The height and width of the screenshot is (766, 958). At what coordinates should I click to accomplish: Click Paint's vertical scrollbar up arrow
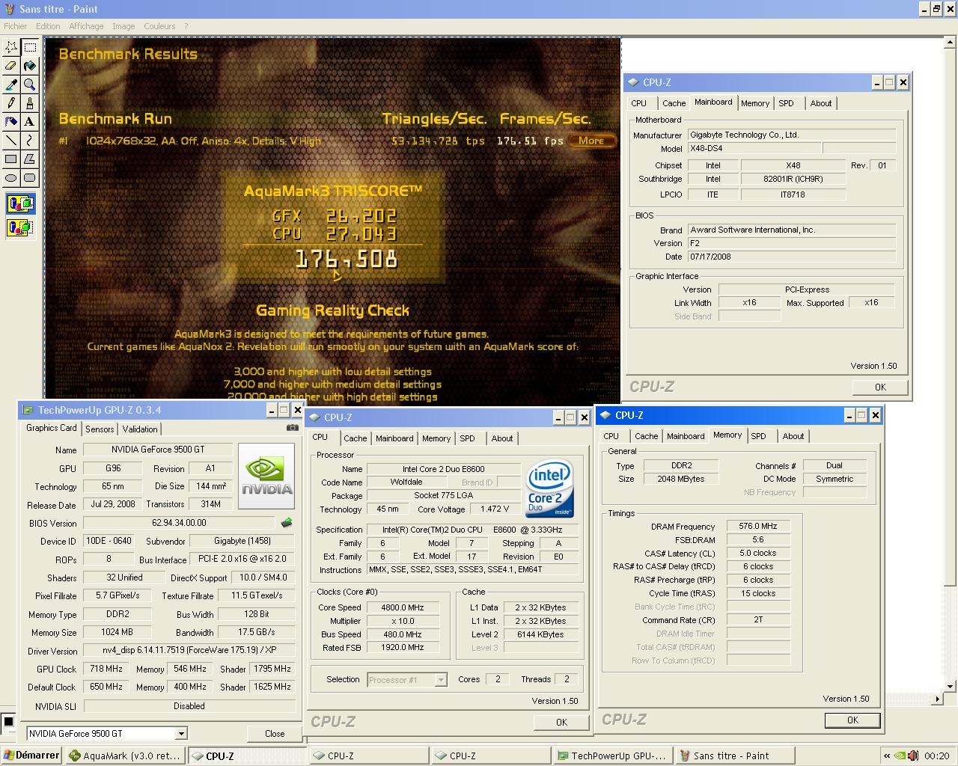(x=951, y=44)
